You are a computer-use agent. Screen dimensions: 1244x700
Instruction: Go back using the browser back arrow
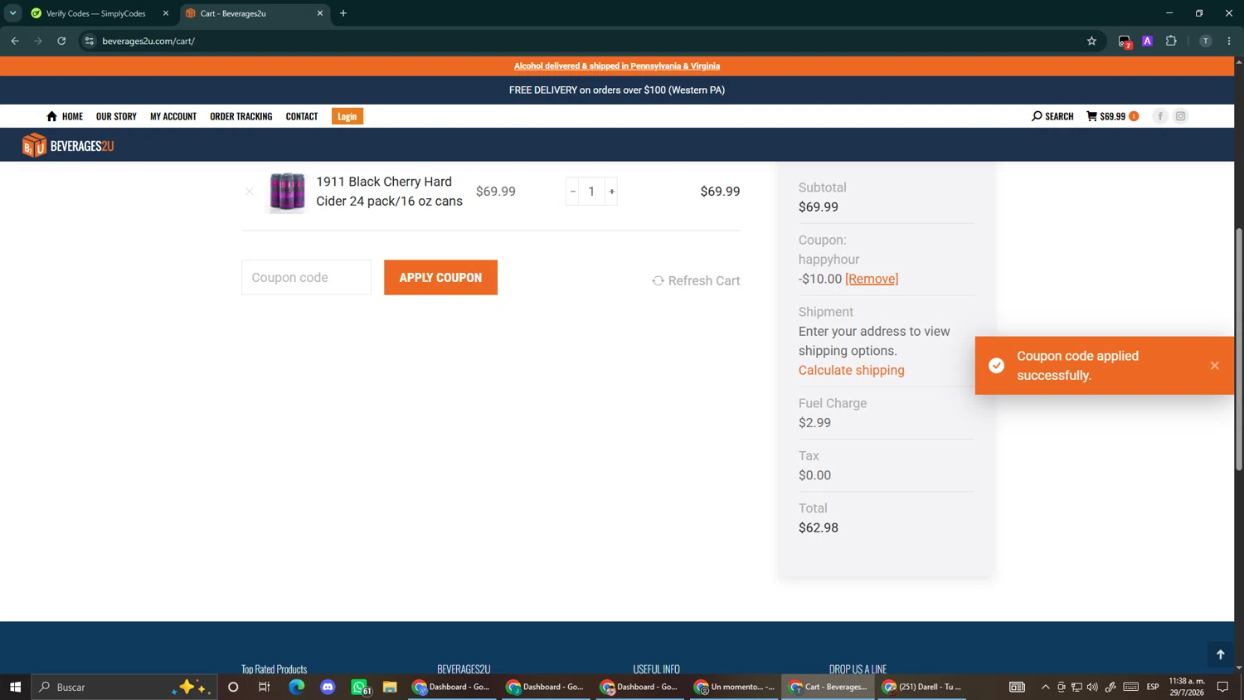(15, 41)
